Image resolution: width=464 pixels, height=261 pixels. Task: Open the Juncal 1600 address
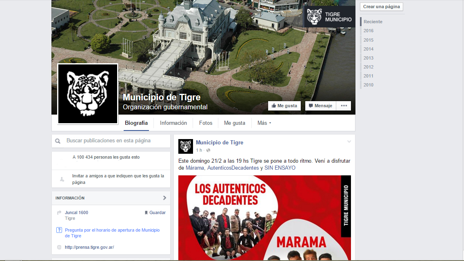[x=76, y=212]
